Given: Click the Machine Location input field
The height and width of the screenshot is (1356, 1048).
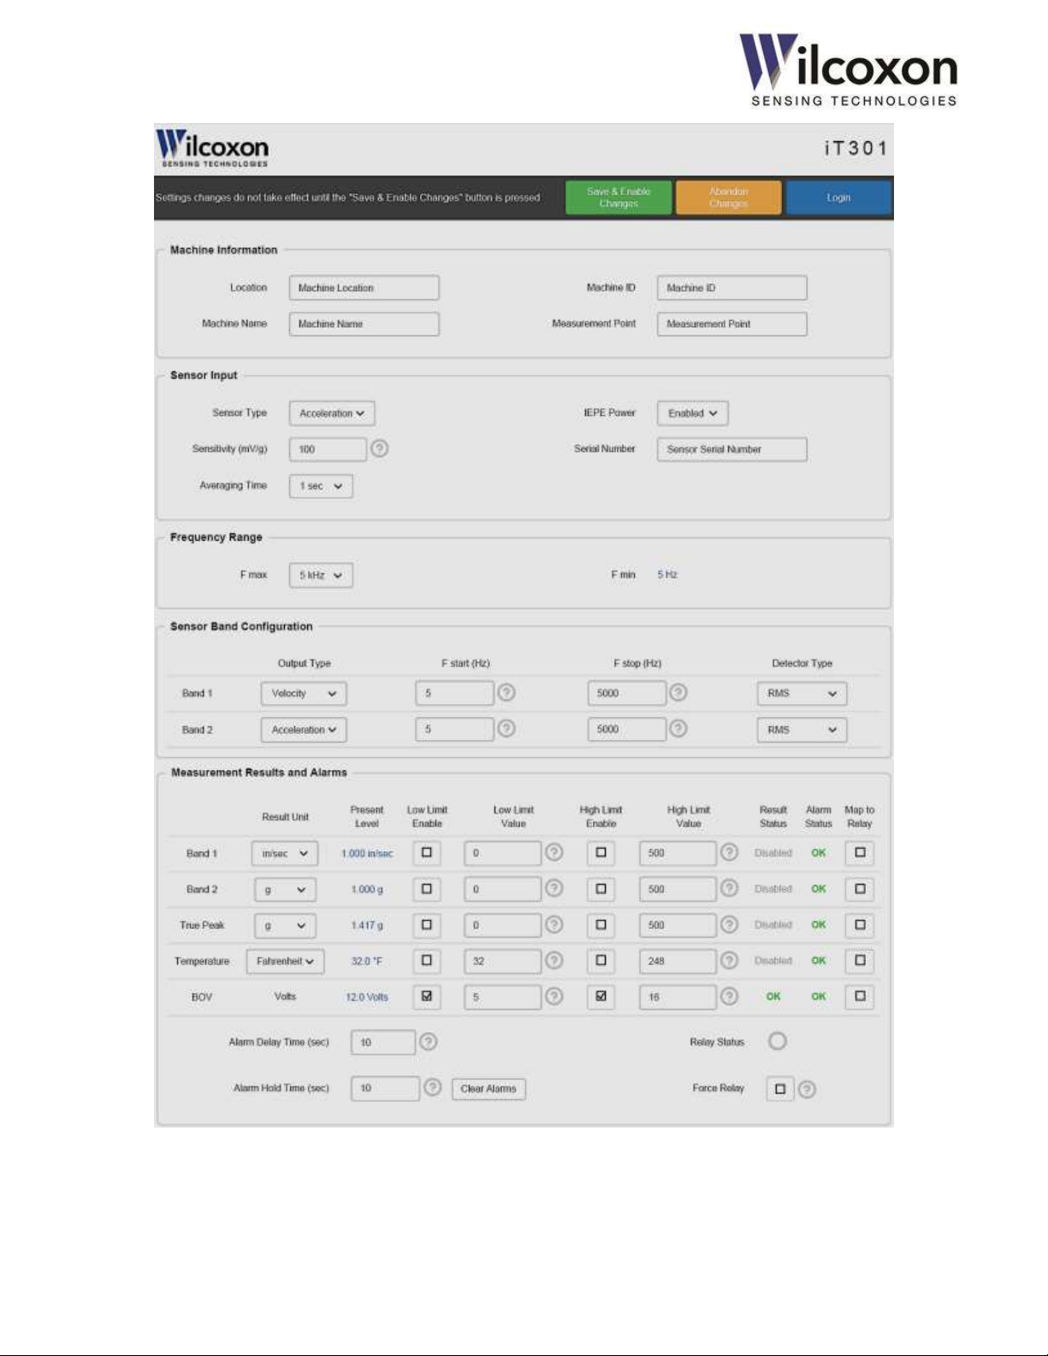Looking at the screenshot, I should click(364, 288).
